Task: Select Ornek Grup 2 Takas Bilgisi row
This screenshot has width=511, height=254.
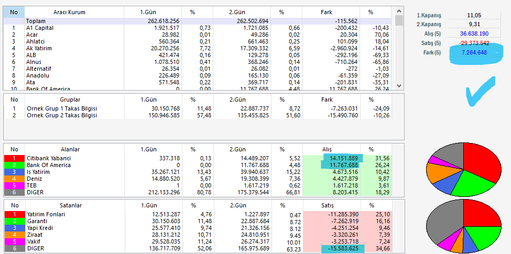Action: tap(197, 115)
